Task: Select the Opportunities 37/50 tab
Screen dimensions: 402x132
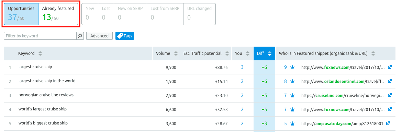Action: [x=21, y=14]
